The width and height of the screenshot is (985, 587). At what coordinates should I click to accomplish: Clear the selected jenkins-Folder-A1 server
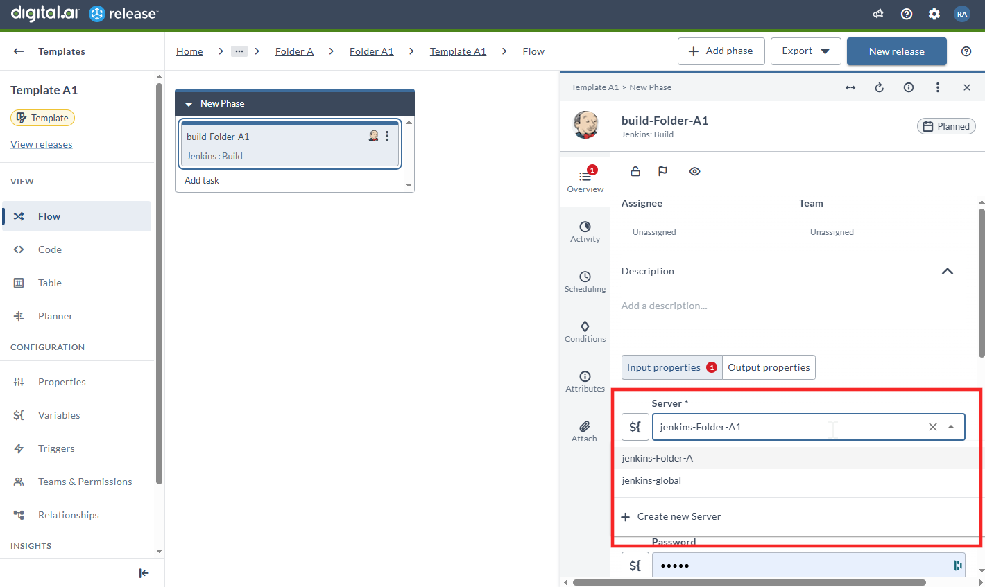tap(933, 427)
